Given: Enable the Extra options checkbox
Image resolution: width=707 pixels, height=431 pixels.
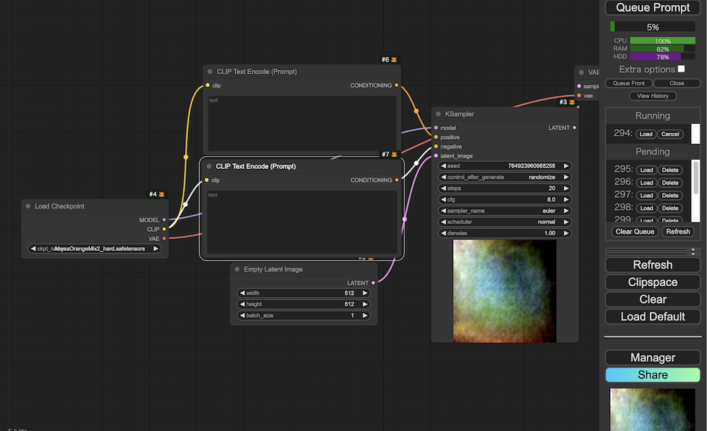Looking at the screenshot, I should (682, 69).
